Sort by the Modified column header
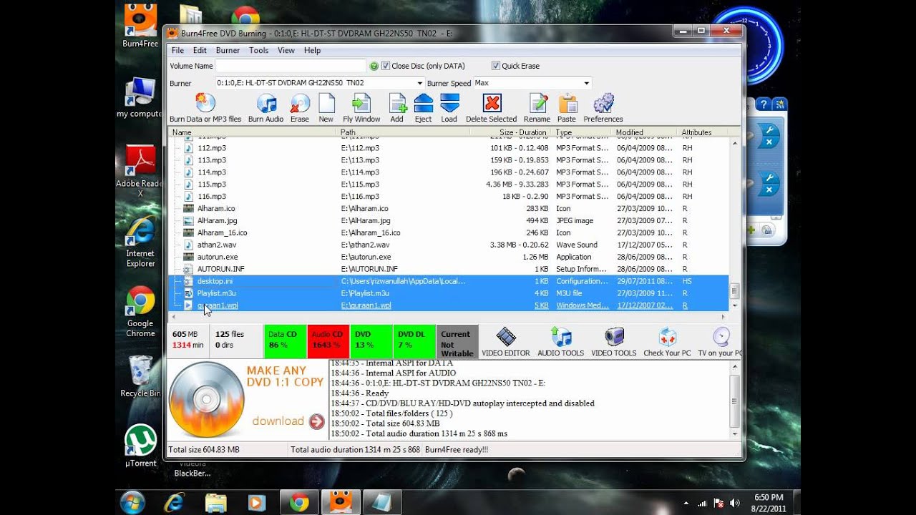This screenshot has height=515, width=916. (x=645, y=132)
